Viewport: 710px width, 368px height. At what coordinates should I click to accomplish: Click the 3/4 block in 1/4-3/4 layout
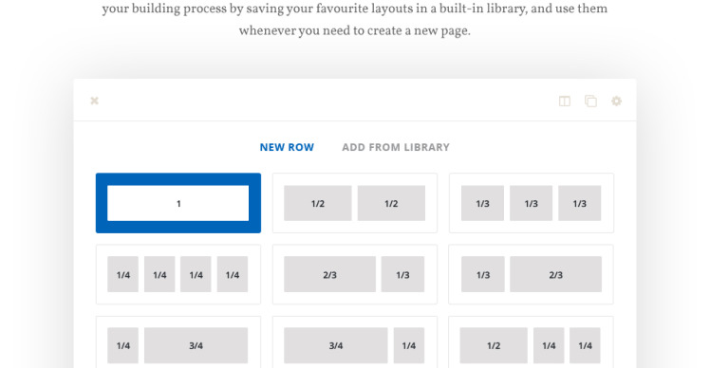pos(196,345)
